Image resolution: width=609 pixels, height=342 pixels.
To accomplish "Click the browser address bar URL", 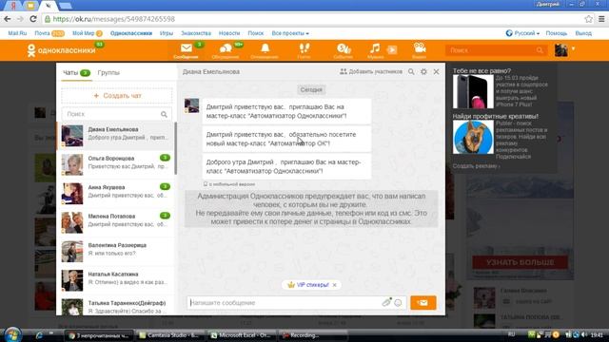I will [114, 19].
